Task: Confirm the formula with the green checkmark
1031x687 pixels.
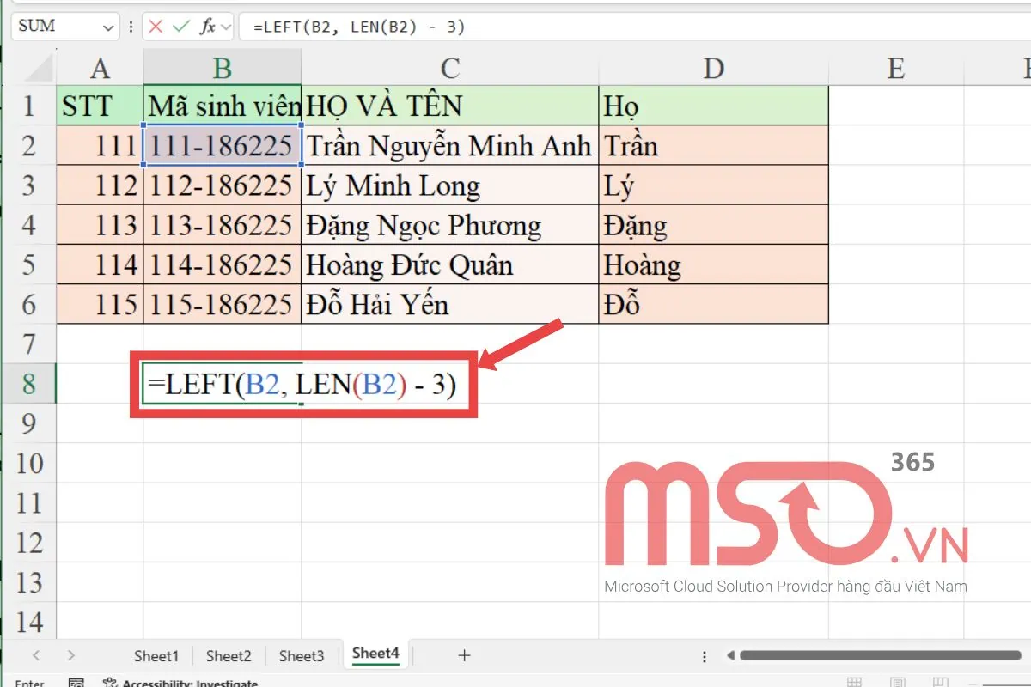Action: [180, 27]
